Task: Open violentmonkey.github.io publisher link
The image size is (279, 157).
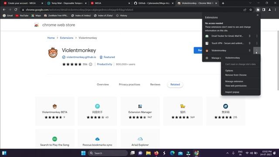Action: (x=81, y=57)
